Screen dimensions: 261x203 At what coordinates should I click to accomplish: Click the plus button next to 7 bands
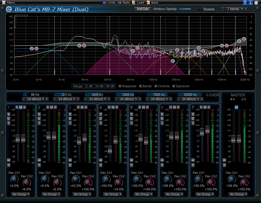(x=246, y=9)
